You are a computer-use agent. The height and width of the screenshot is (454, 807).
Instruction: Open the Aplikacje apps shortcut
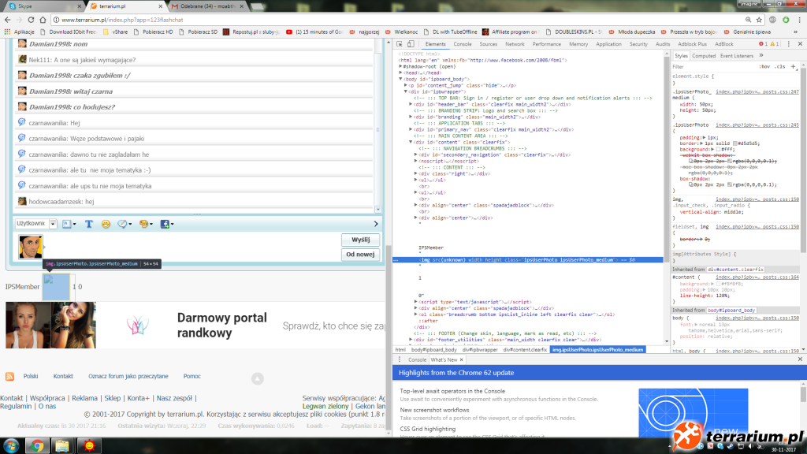[x=19, y=32]
